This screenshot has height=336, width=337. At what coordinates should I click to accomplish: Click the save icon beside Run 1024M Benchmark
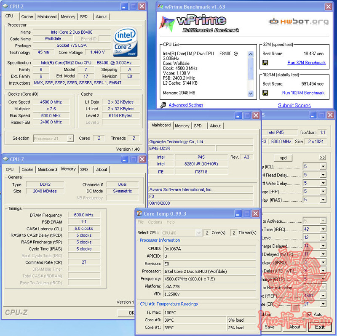(x=265, y=93)
